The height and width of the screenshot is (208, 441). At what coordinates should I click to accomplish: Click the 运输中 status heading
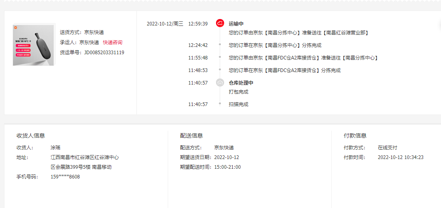click(x=236, y=23)
